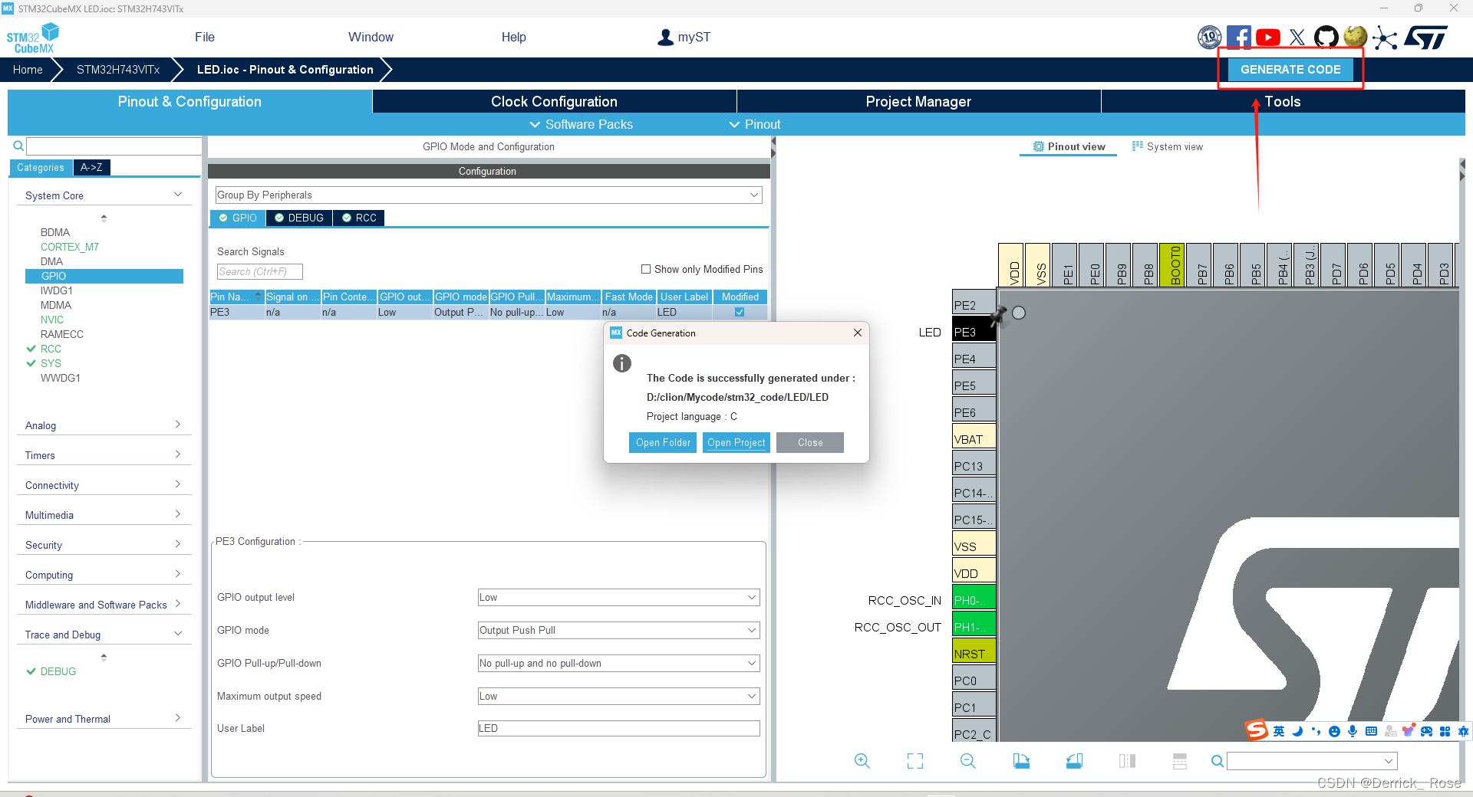Viewport: 1473px width, 797px height.
Task: Expand the Computing category
Action: (104, 575)
